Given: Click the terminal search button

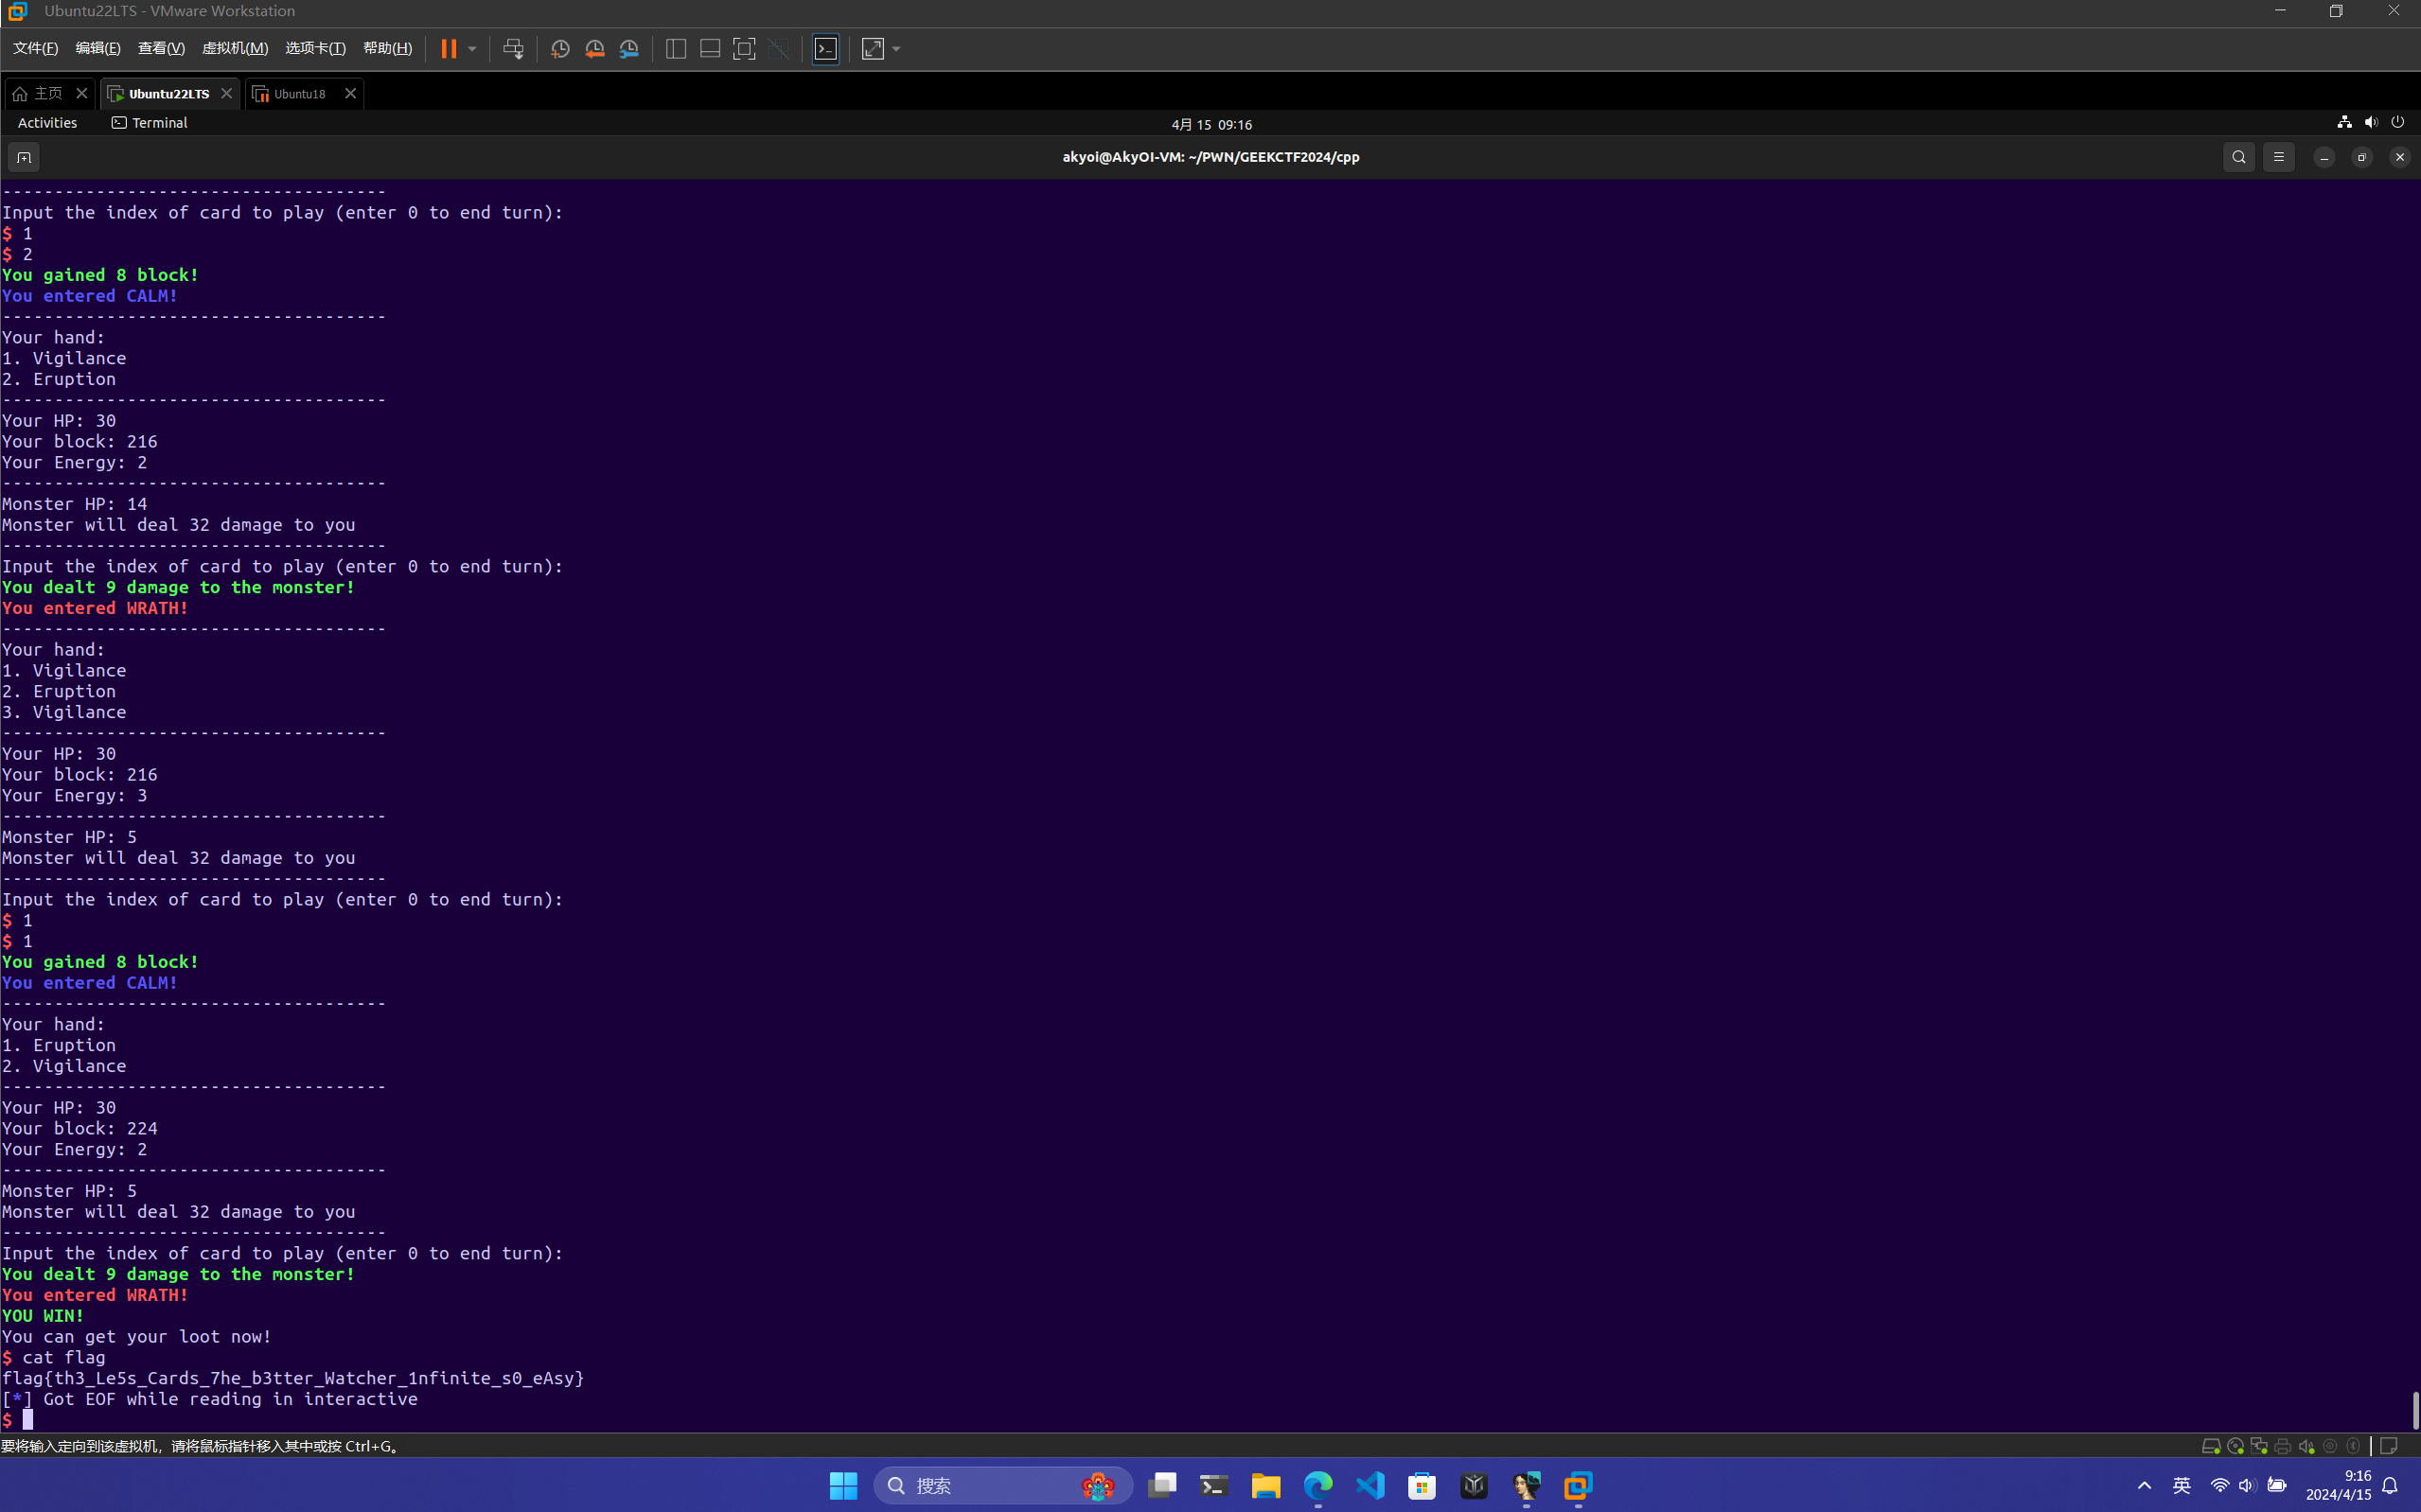Looking at the screenshot, I should click(x=2239, y=157).
